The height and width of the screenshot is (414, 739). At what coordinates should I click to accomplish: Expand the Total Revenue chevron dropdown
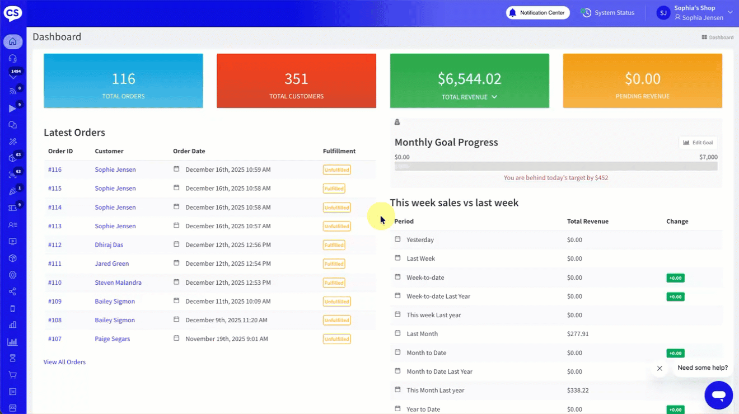pyautogui.click(x=494, y=97)
